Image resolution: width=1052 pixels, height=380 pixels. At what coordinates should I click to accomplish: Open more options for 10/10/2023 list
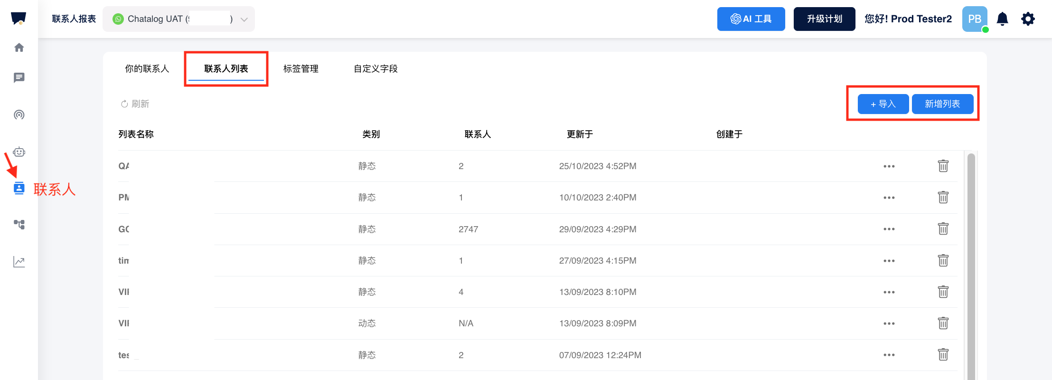tap(889, 198)
